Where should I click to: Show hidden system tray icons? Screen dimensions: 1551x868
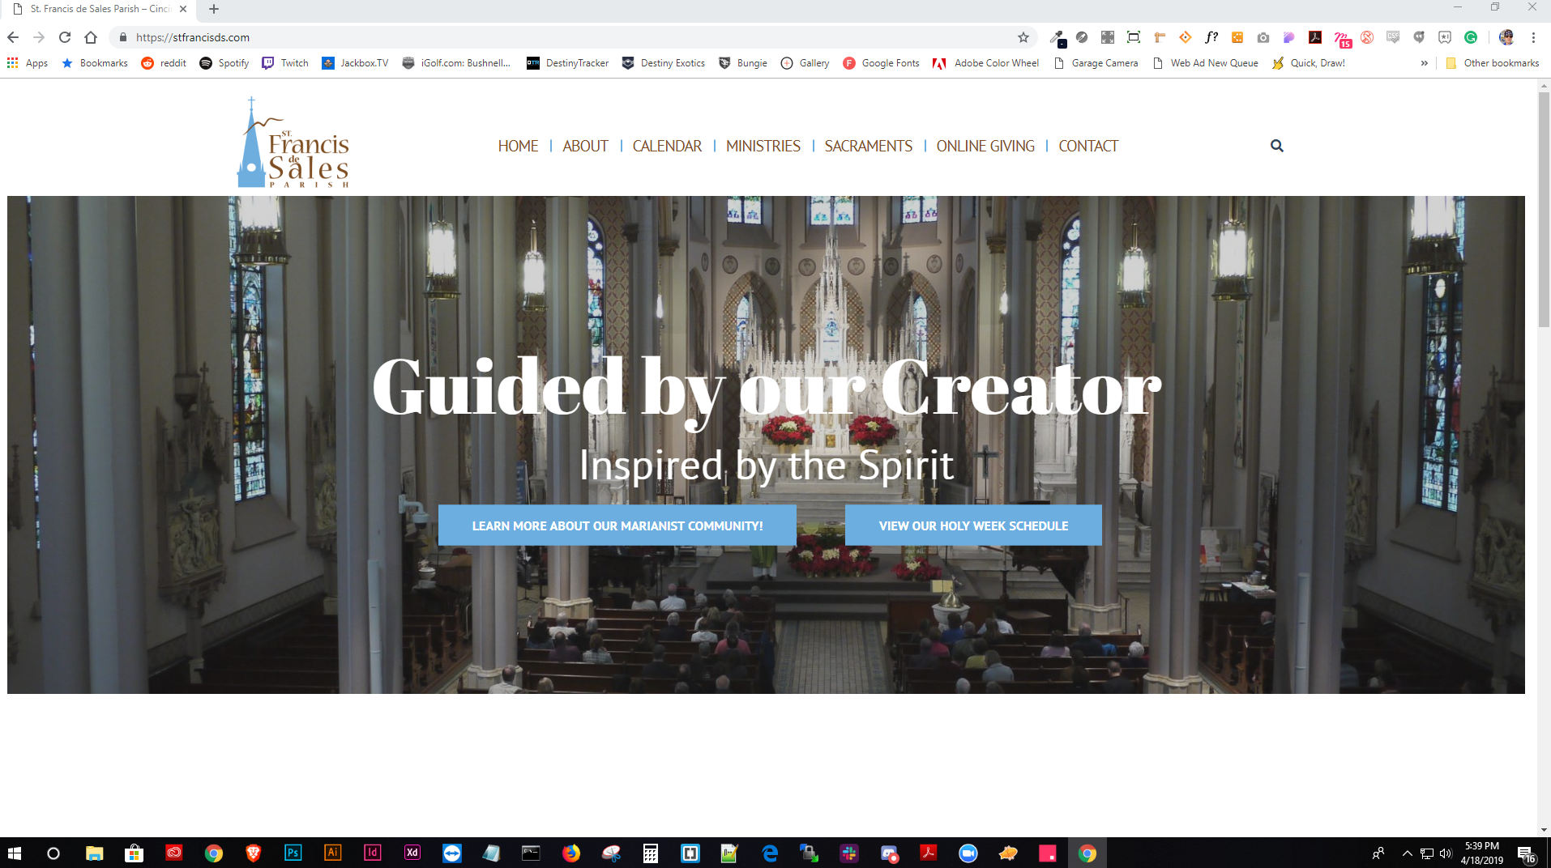[x=1407, y=853]
